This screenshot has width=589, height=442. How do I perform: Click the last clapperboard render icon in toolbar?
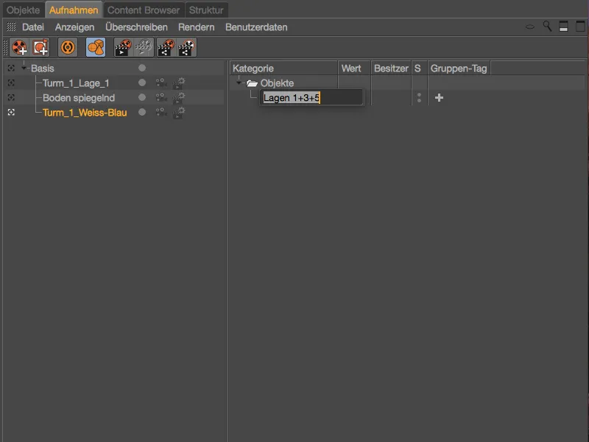point(187,47)
